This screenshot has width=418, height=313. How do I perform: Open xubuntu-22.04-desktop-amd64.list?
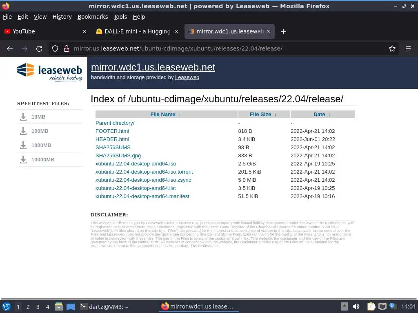point(136,188)
